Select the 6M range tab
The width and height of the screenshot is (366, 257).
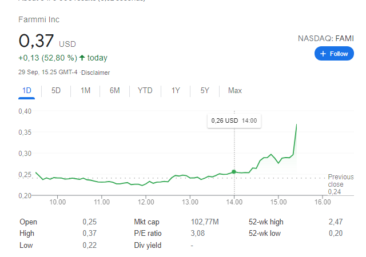[114, 90]
